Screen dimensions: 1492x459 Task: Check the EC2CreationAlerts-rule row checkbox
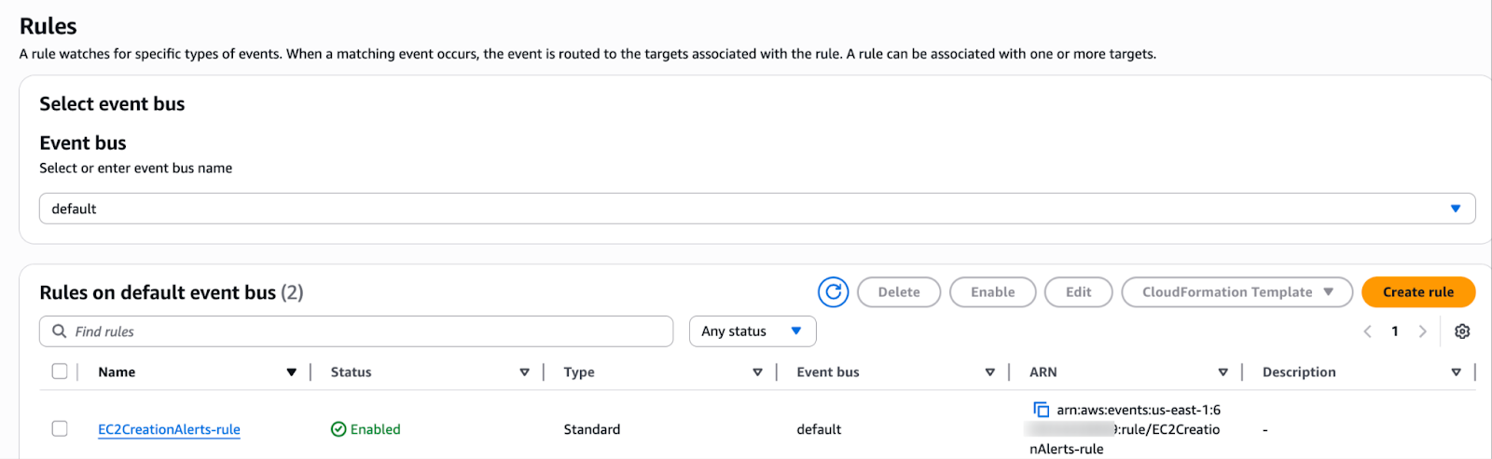click(x=60, y=428)
